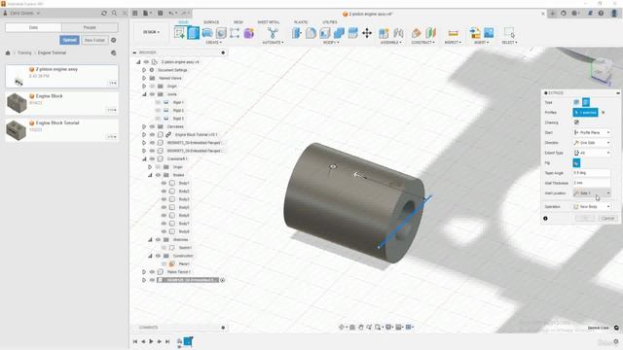Switch to the Utilities tab
Image resolution: width=623 pixels, height=350 pixels.
point(330,22)
